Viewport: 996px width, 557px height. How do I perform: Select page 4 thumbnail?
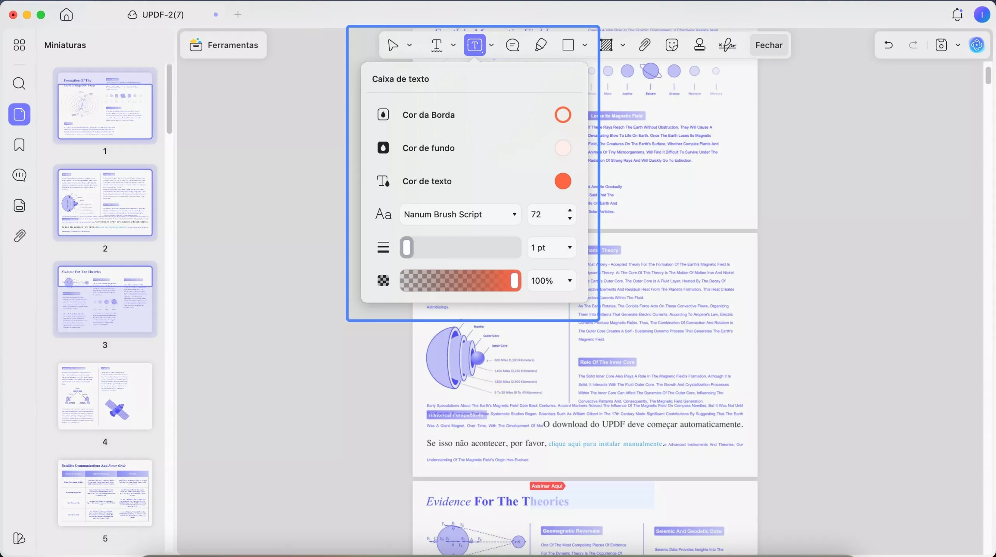coord(105,396)
